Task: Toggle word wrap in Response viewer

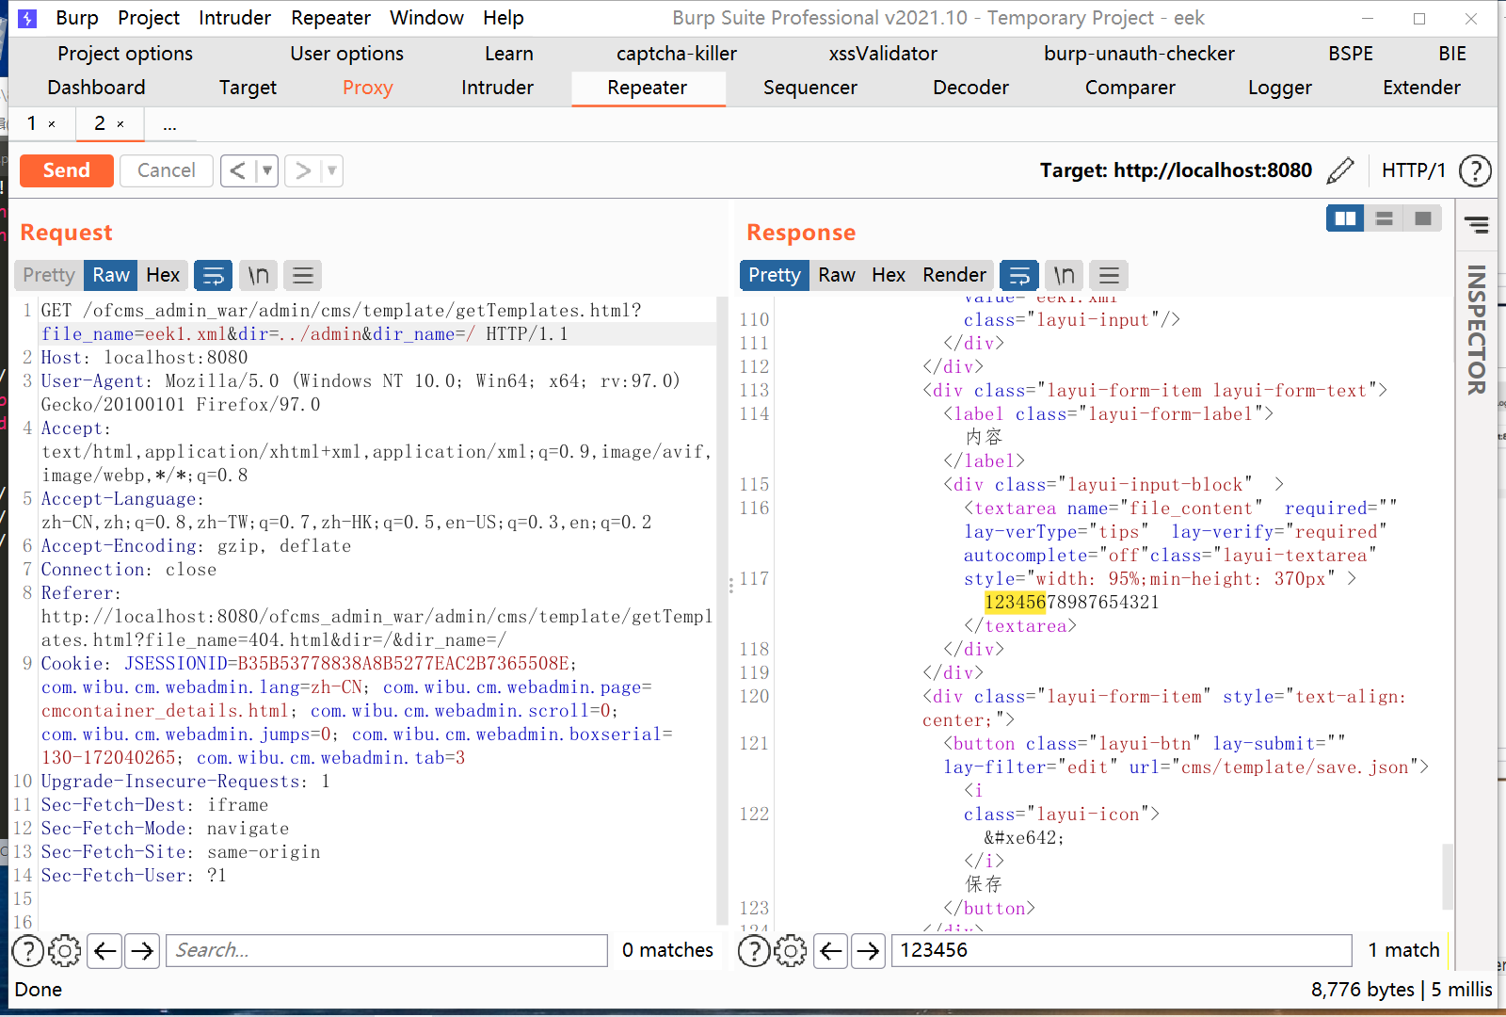Action: click(1019, 275)
